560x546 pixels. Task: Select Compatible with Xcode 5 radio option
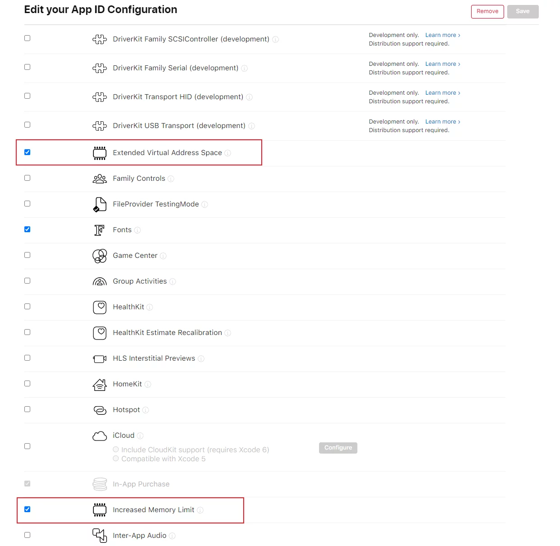click(x=116, y=459)
